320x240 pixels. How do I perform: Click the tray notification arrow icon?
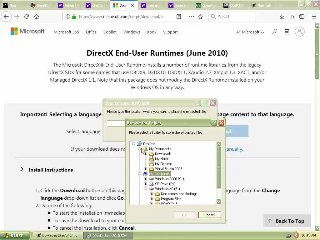(296, 235)
